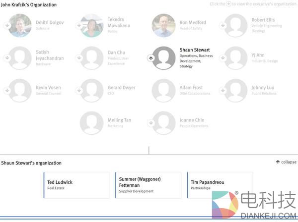This screenshot has height=222, width=298.
Task: Open YJ Ahn's avatar icon
Action: [236, 58]
